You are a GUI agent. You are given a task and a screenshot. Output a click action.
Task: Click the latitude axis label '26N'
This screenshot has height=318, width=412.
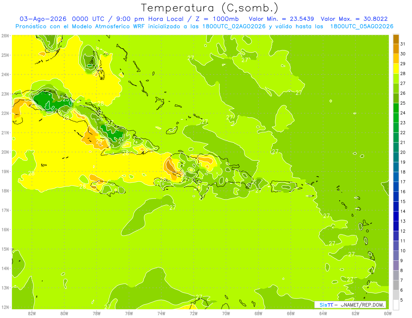click(x=5, y=36)
